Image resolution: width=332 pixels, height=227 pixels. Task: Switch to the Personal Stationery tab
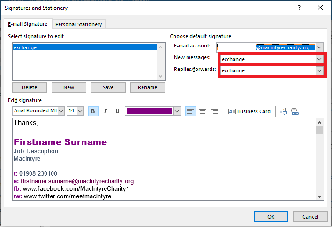click(78, 24)
